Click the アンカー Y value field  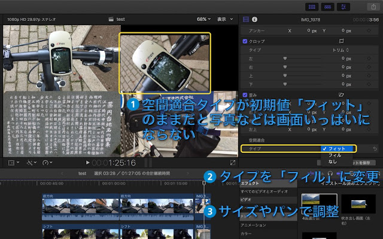point(346,30)
